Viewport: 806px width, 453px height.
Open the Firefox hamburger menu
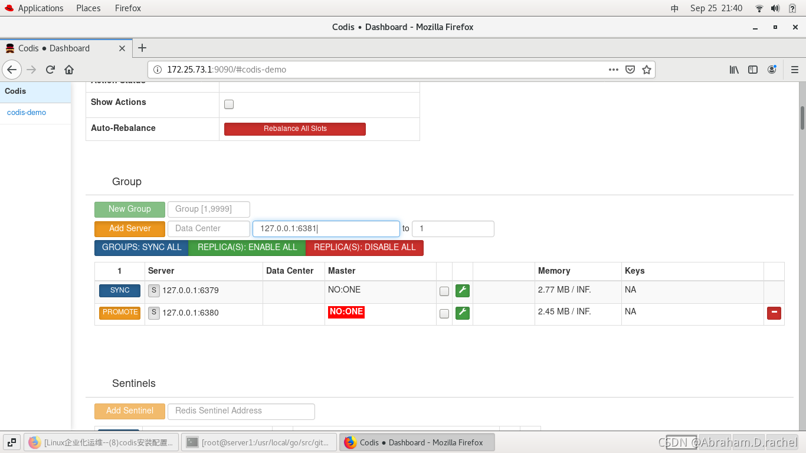tap(794, 70)
